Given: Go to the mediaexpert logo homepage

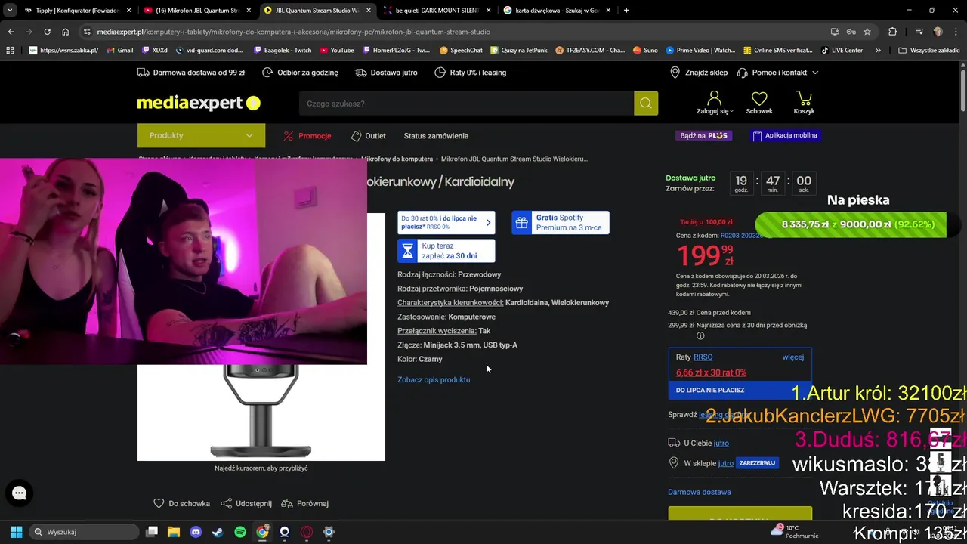Looking at the screenshot, I should 198,103.
